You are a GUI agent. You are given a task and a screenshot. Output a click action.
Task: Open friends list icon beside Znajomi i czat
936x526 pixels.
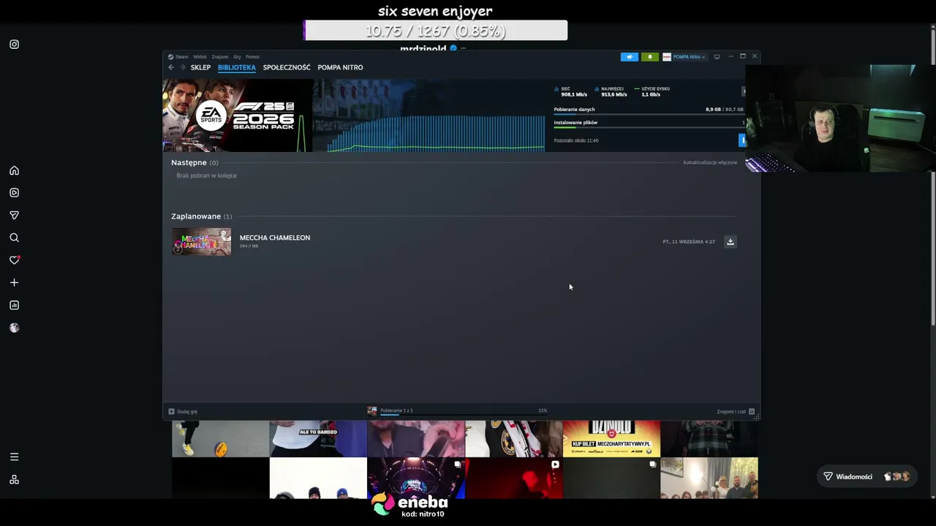click(751, 411)
